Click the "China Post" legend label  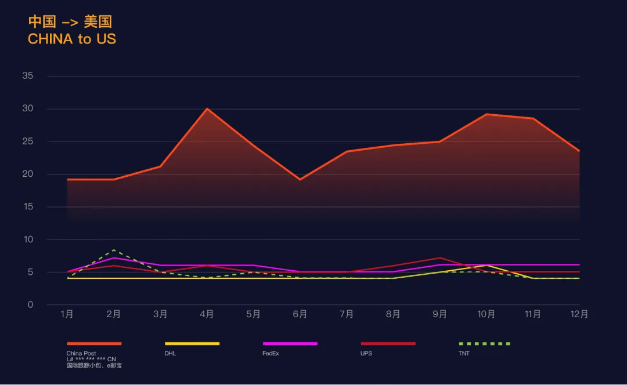tap(81, 354)
